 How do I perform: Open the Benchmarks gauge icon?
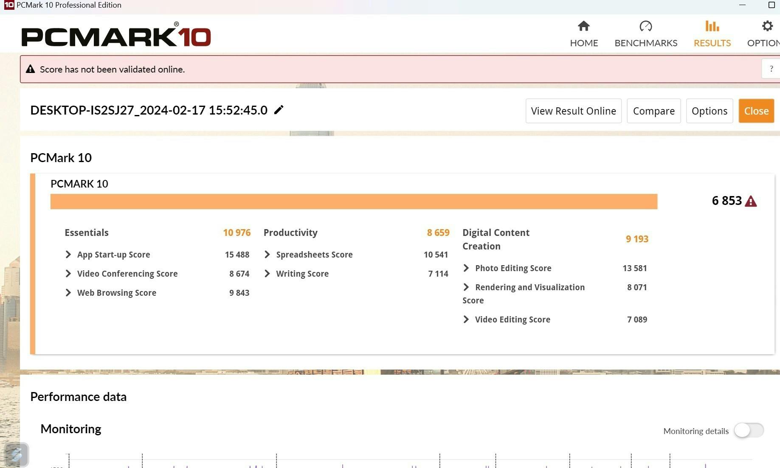(x=646, y=26)
